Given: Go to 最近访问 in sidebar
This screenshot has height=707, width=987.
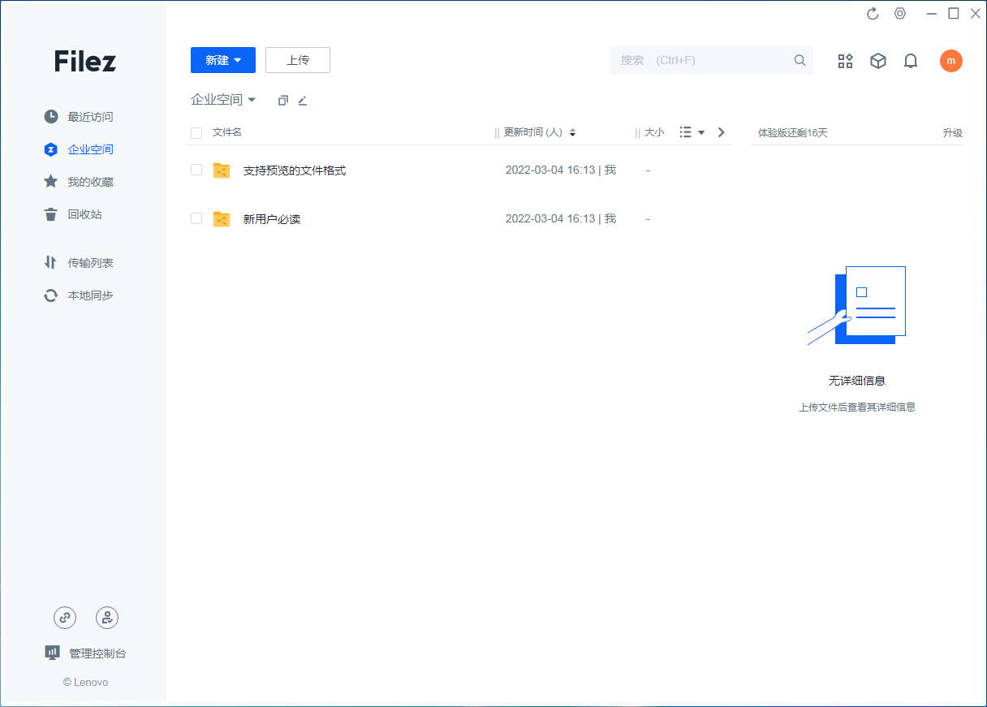Looking at the screenshot, I should [x=89, y=117].
